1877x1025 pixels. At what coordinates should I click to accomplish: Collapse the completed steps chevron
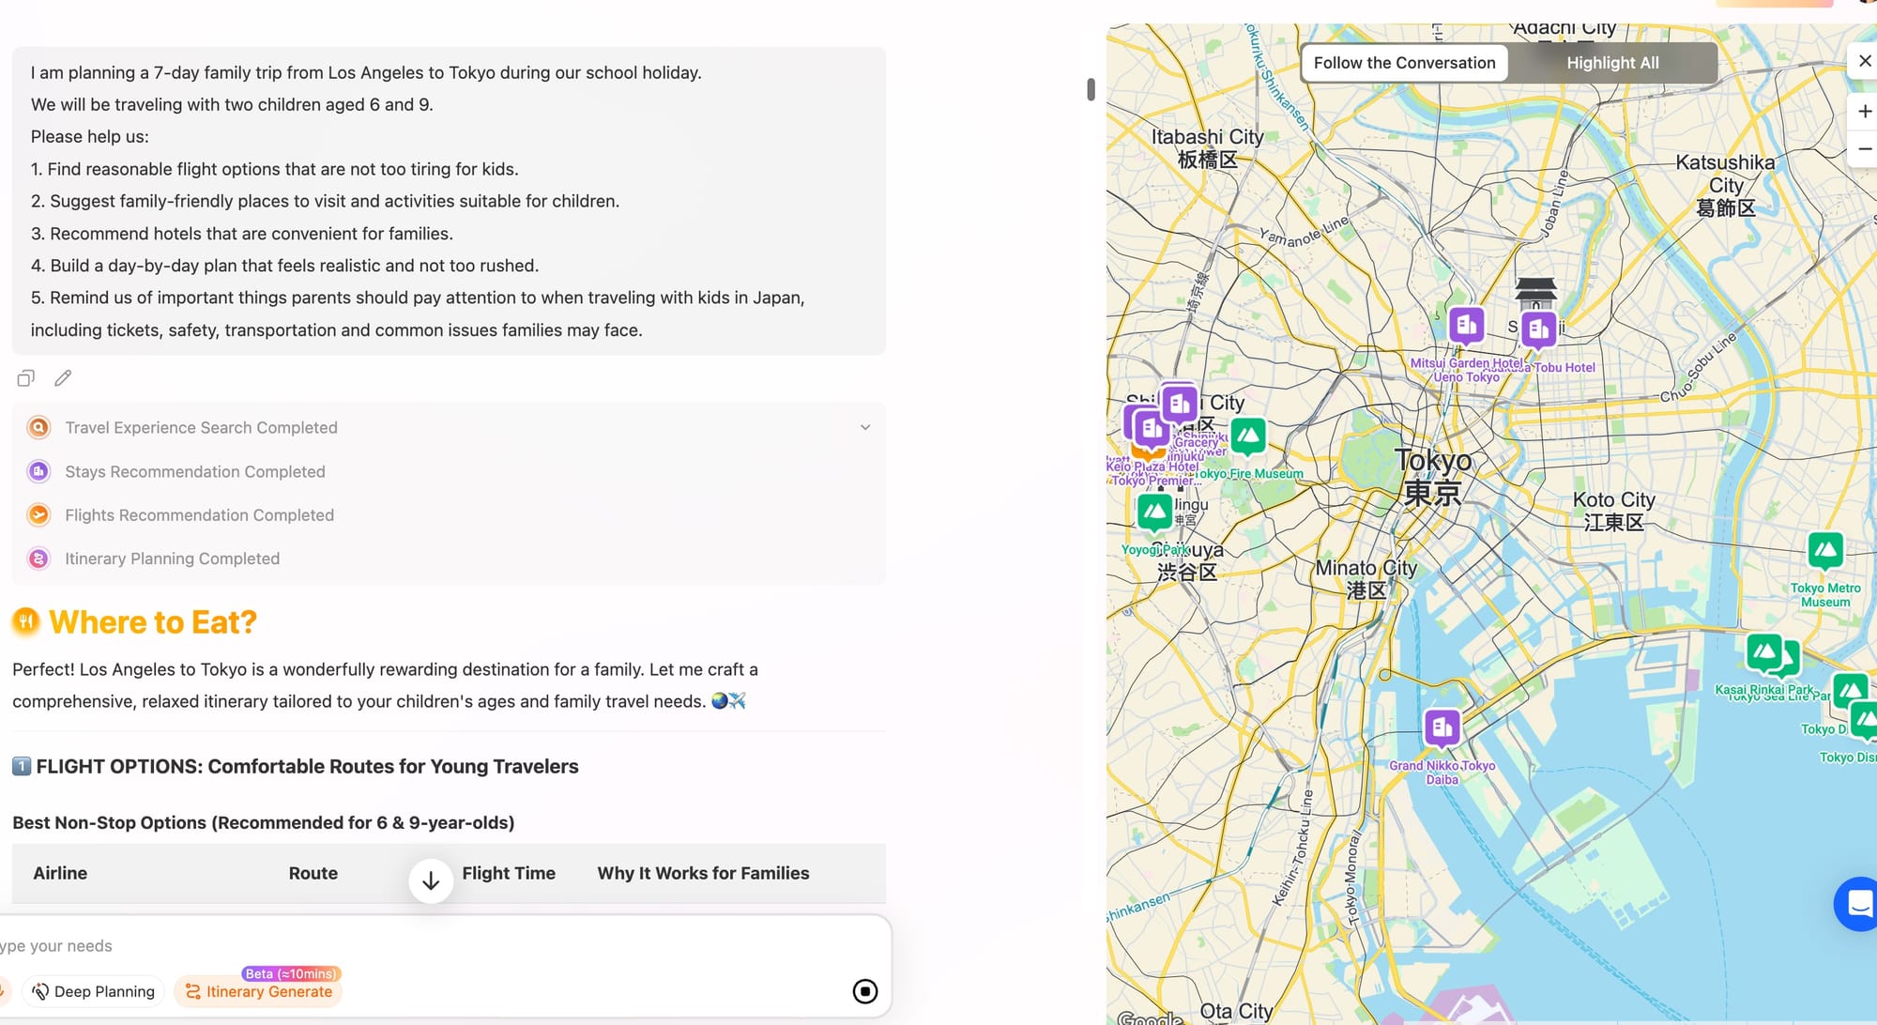click(x=864, y=428)
